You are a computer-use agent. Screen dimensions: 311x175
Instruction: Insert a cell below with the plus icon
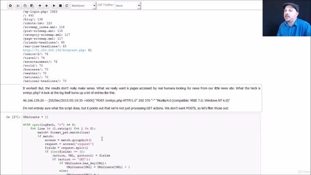(10, 6)
